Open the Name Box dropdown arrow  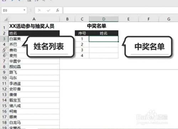pyautogui.click(x=25, y=10)
